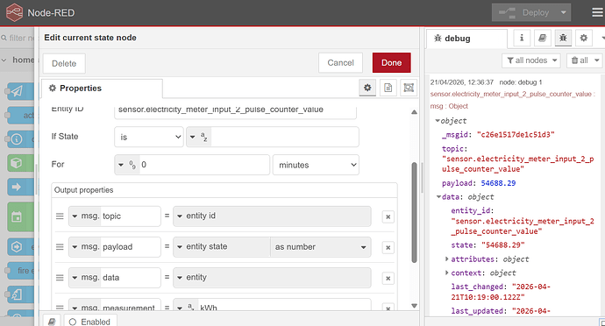Expand the context object in debug
This screenshot has height=326, width=605.
pos(447,273)
